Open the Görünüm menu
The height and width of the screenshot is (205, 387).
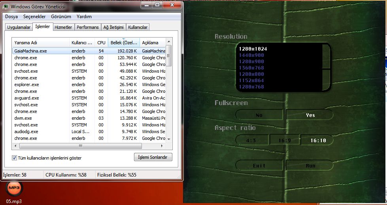(61, 17)
